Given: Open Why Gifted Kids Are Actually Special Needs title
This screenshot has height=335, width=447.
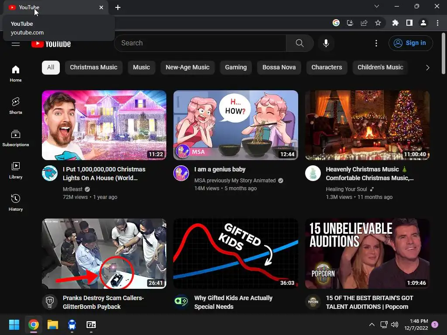Looking at the screenshot, I should click(233, 302).
